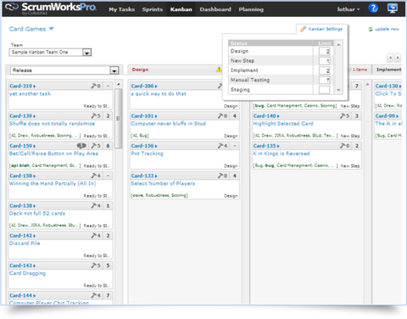407x319 pixels.
Task: Open the Computer never bluffs in Stud card title
Action: [168, 124]
